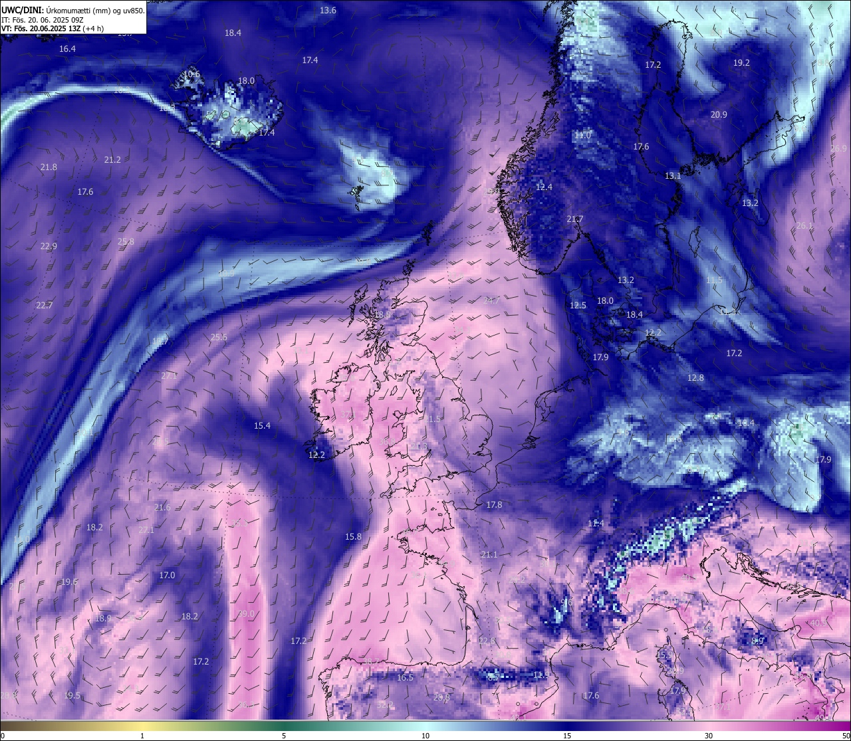Click the 12.4 value label

tap(544, 187)
